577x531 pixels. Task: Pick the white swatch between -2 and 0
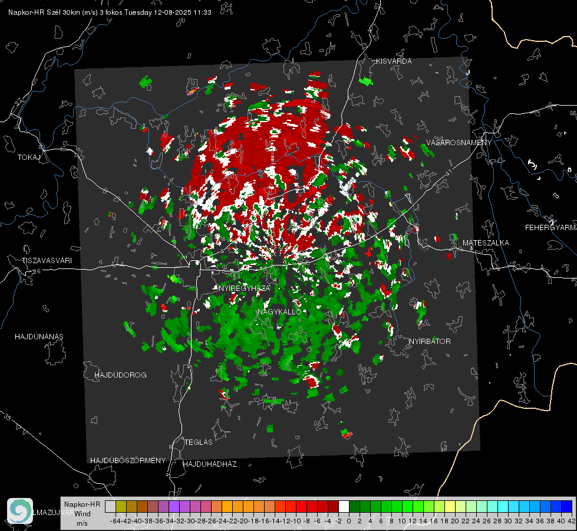click(x=344, y=507)
